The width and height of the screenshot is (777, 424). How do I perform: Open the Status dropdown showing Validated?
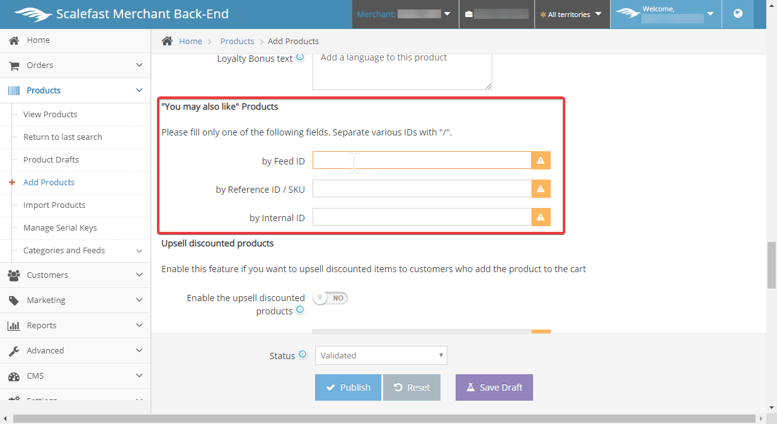coord(381,355)
